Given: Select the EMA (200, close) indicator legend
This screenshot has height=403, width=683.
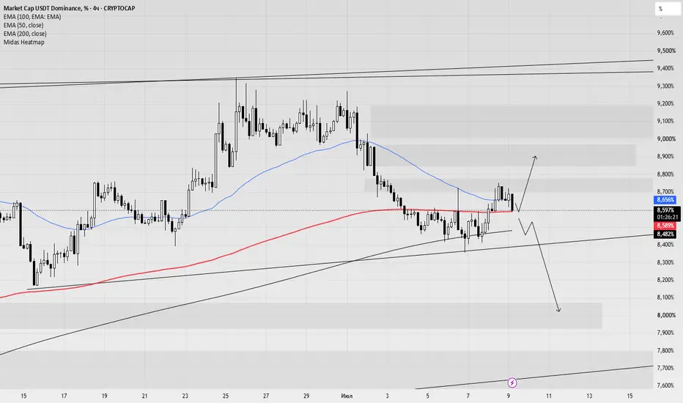Looking at the screenshot, I should click(25, 34).
